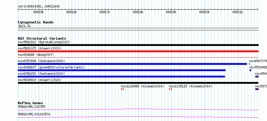
Task: Click the purple block under nsv6549
Action: pos(257,77)
